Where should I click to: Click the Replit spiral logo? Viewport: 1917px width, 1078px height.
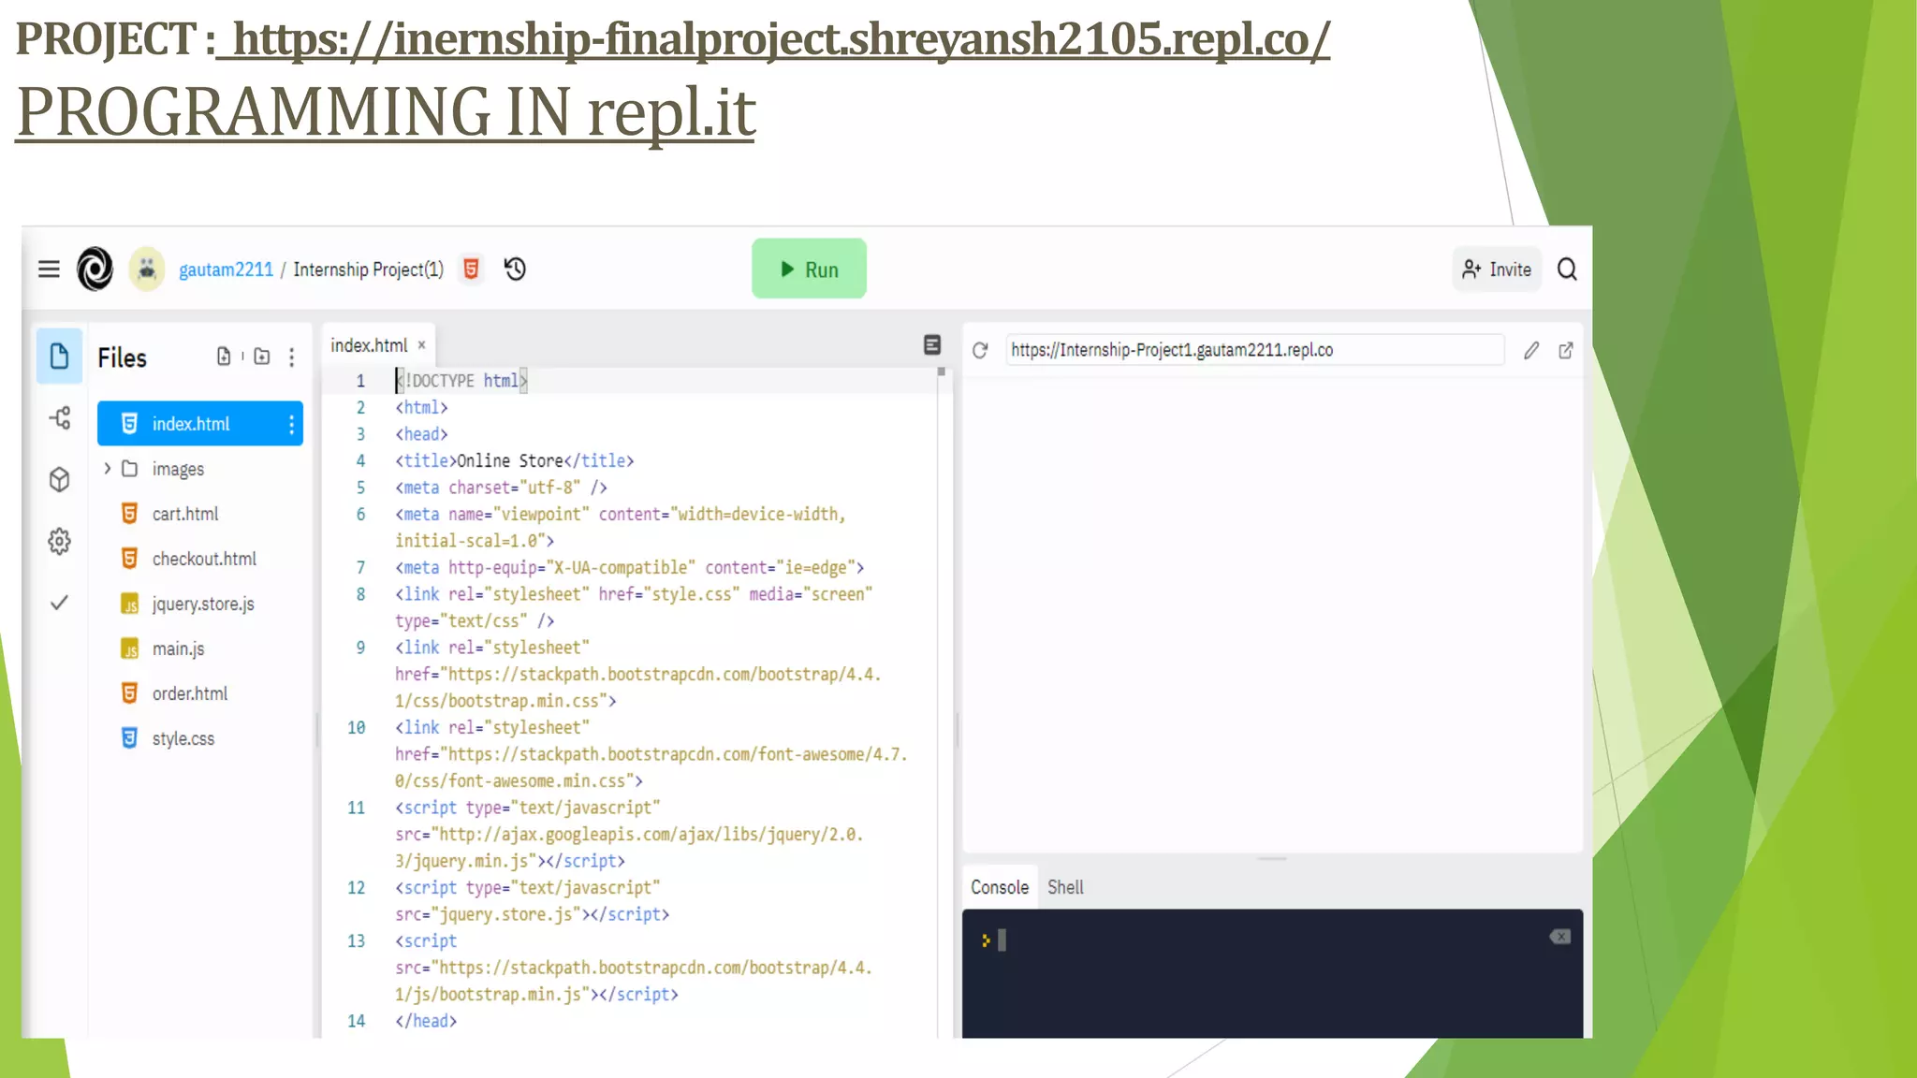click(95, 269)
